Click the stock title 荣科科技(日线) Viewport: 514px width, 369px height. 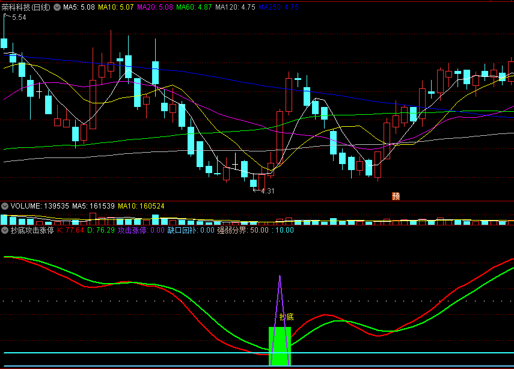(26, 7)
